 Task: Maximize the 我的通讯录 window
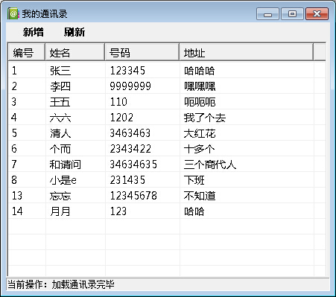pos(292,14)
